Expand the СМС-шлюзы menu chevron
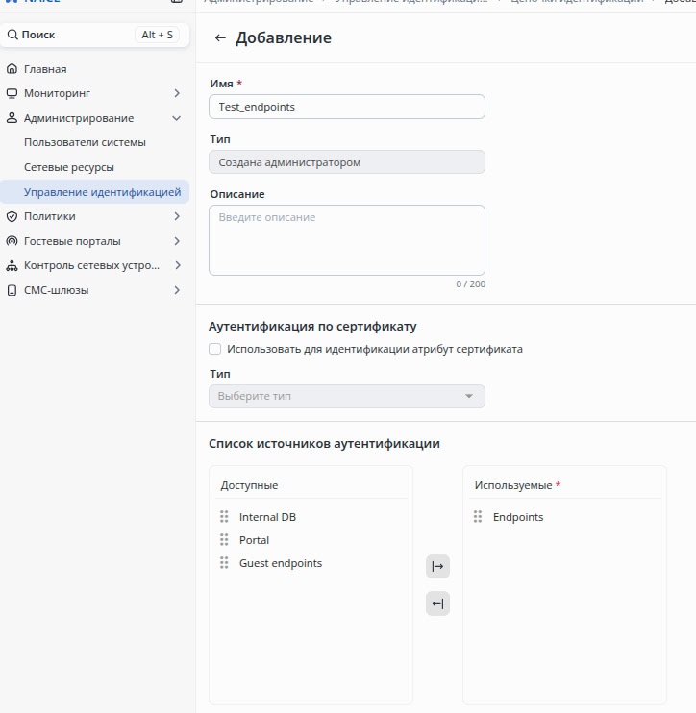Screen dimensions: 696x713 177,290
